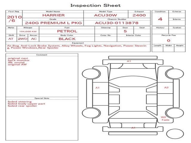This screenshot has width=191, height=143.
Task: Click the equipment list starting 'Air Bag'
Action: coord(77,47)
